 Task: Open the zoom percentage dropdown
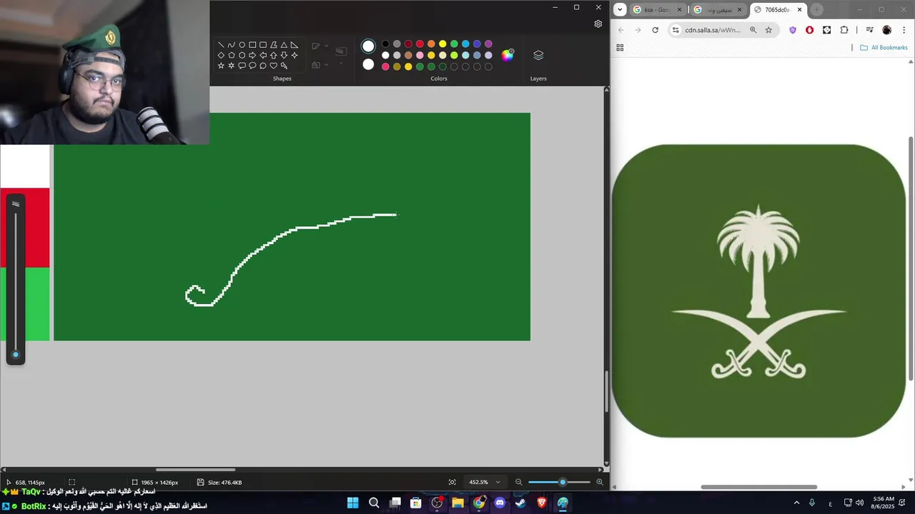(x=498, y=482)
